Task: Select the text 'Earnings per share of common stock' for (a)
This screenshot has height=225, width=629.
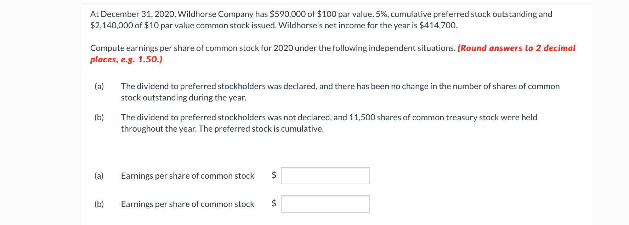Action: [188, 175]
